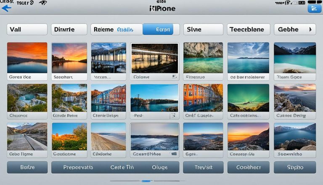Image resolution: width=323 pixels, height=185 pixels.
Task: Click the small icon on the Colorve thumbnail label
Action: [x=174, y=77]
